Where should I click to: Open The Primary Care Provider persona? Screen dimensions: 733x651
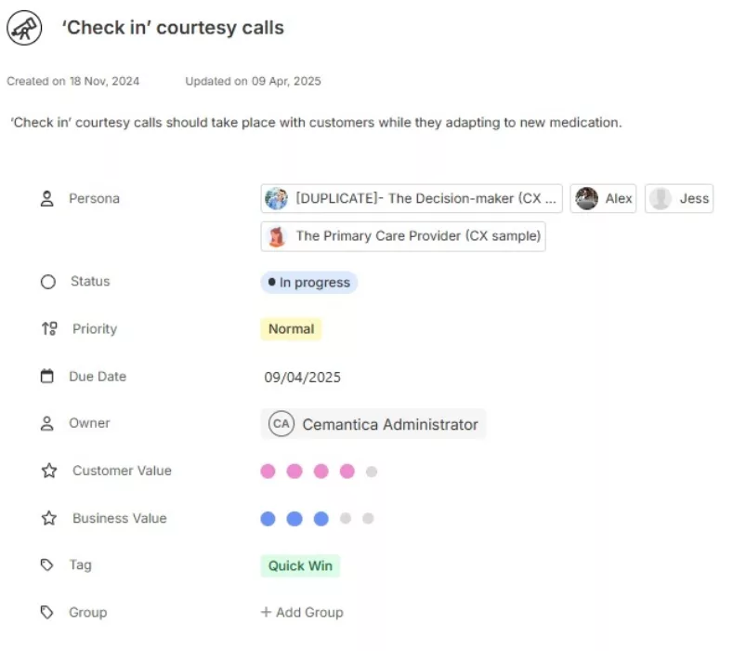coord(403,236)
